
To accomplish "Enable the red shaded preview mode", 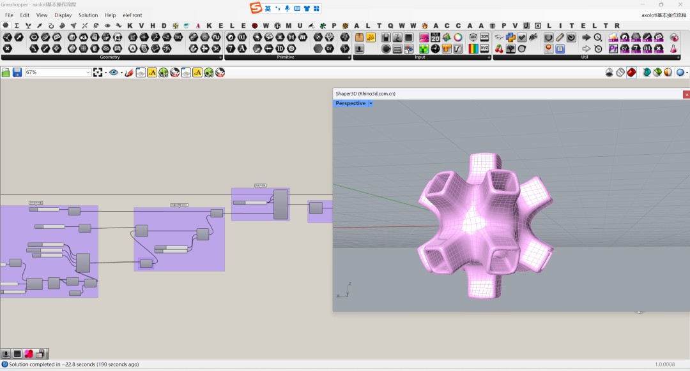I will [631, 73].
